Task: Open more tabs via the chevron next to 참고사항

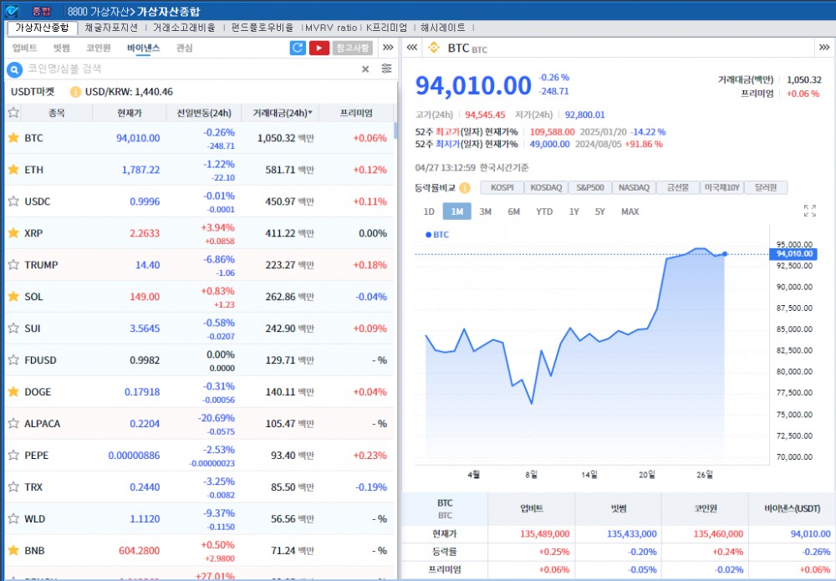Action: pyautogui.click(x=388, y=48)
